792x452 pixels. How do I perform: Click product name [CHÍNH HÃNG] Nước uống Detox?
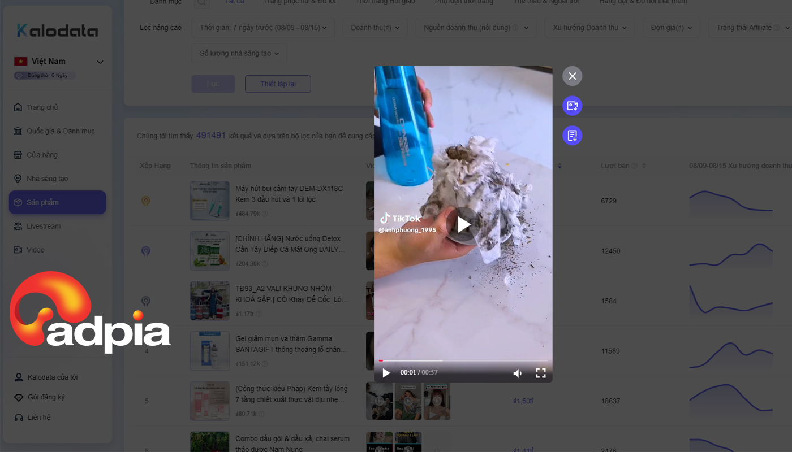point(290,244)
